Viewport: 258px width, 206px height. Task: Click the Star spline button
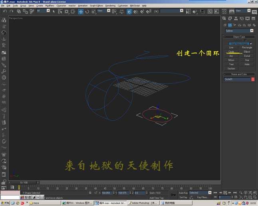[x=247, y=60]
